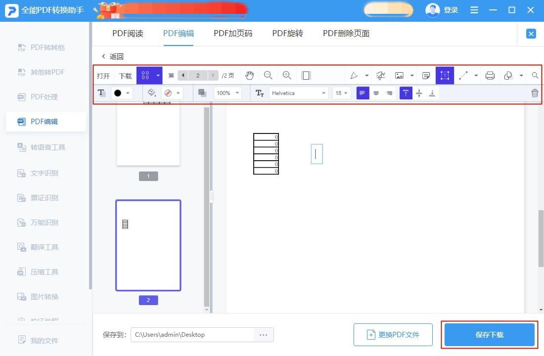Click the 保存下载 save button
544x356 pixels.
[489, 335]
